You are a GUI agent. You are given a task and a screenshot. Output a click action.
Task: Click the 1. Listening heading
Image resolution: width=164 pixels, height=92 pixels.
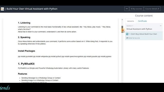coord(24,23)
